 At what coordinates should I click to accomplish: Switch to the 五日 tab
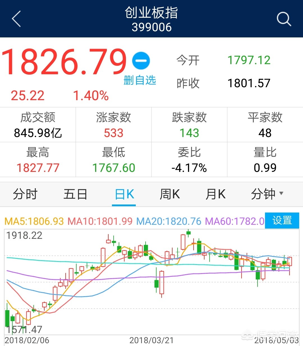(75, 194)
